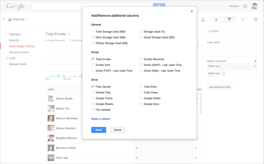264x164 pixels.
Task: Remove the filter row with X icon
Action: point(255,61)
